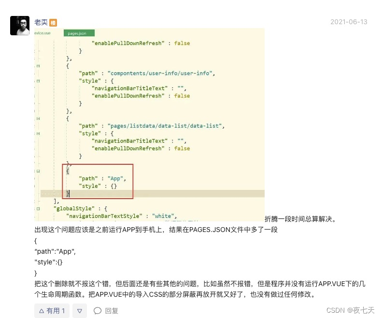The image size is (382, 318).
Task: Click the sentence mentioning PAGES.JSON文件中多了一段
Action: click(x=156, y=230)
